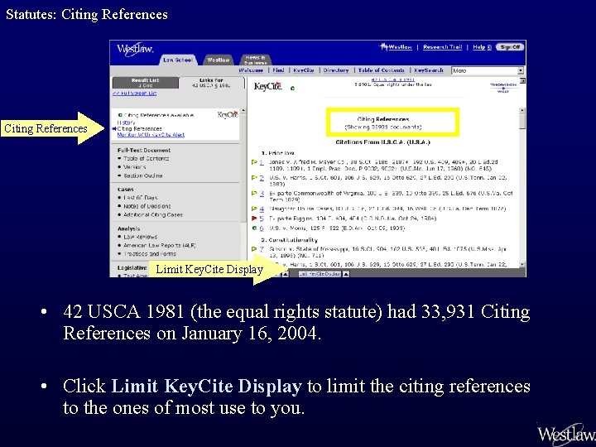Open the More dropdown list
The width and height of the screenshot is (596, 447).
click(x=488, y=70)
